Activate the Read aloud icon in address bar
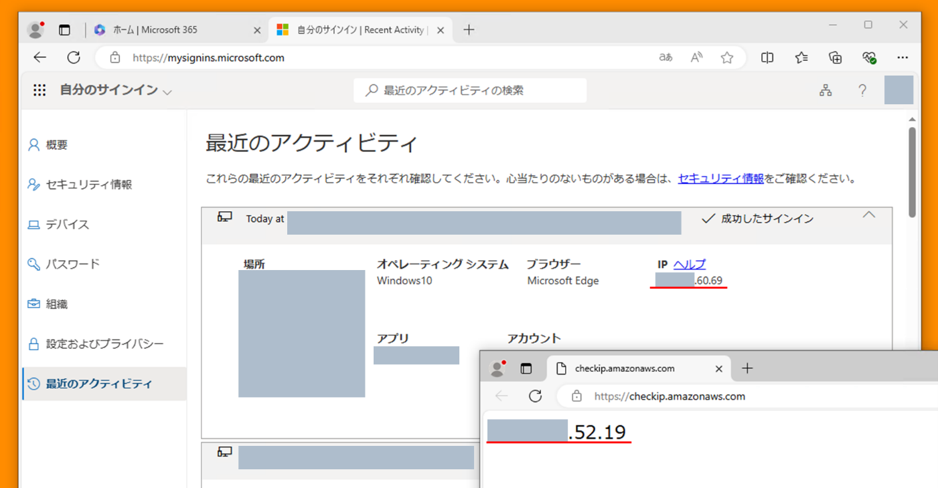The width and height of the screenshot is (938, 488). click(x=697, y=57)
